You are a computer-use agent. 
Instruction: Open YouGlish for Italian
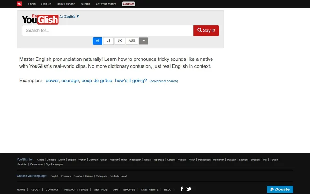tap(147, 160)
